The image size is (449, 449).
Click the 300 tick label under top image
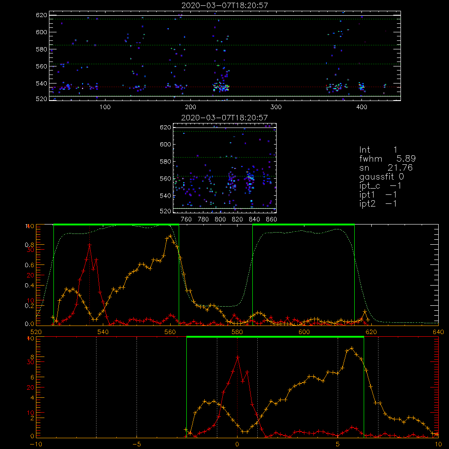pyautogui.click(x=276, y=107)
